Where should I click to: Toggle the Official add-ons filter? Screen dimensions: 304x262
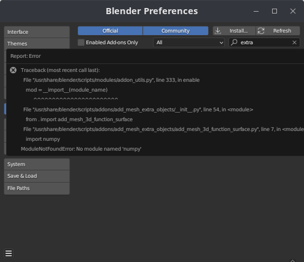click(x=110, y=31)
